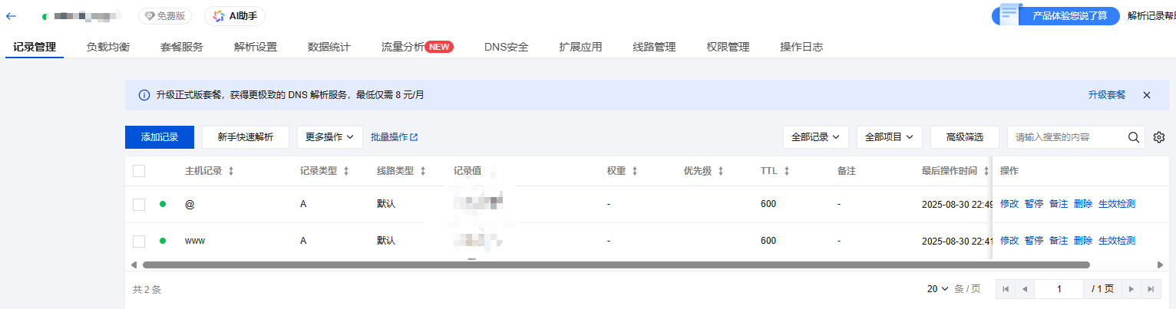Dismiss the upgrade notice banner
The height and width of the screenshot is (309, 1176).
point(1146,95)
